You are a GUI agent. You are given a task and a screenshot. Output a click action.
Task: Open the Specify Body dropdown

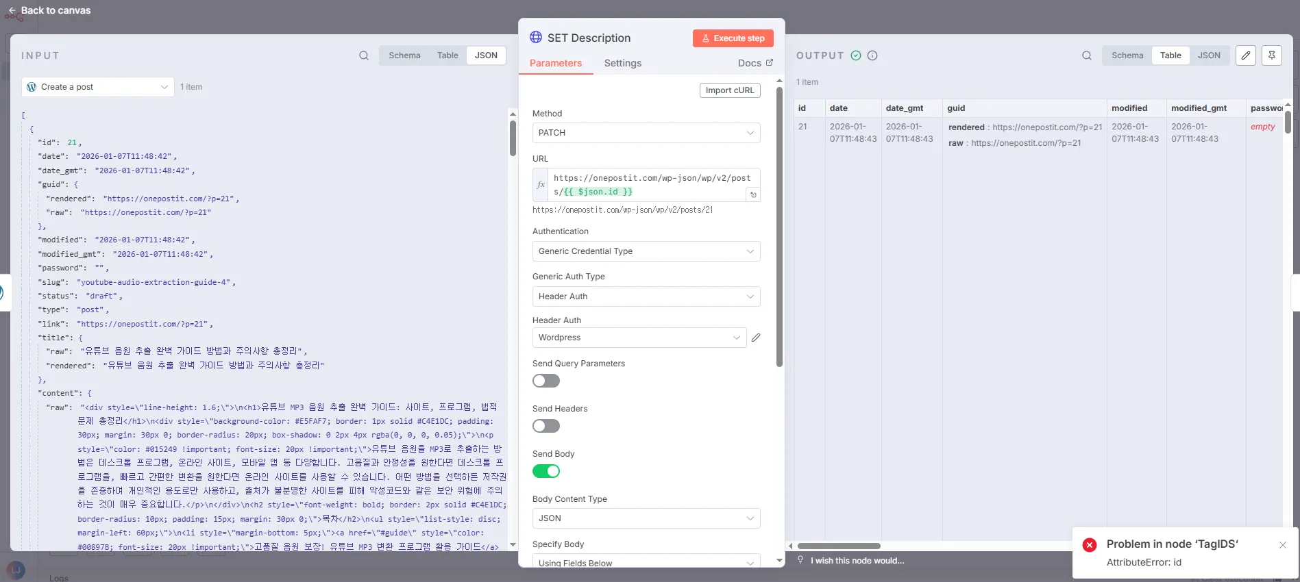click(x=646, y=561)
